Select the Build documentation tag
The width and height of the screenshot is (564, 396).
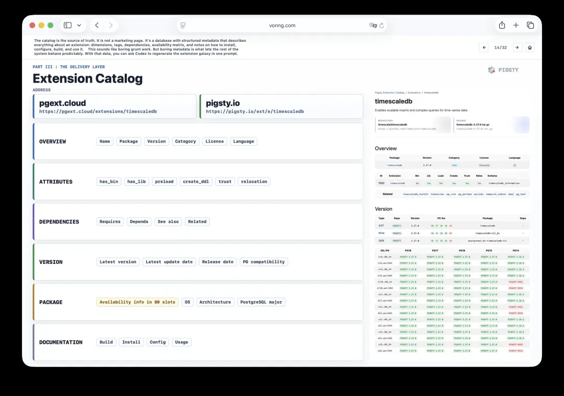click(106, 342)
